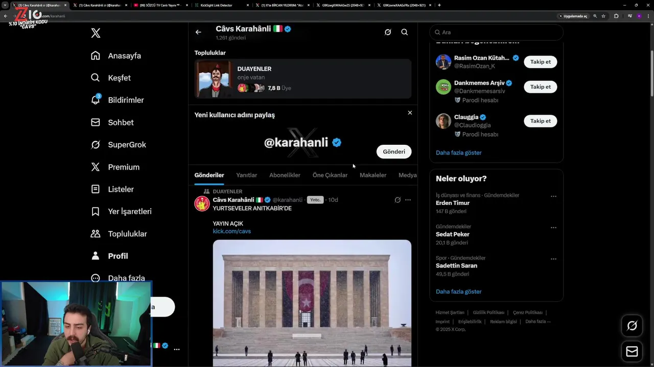Open more options on the pinned post

408,200
